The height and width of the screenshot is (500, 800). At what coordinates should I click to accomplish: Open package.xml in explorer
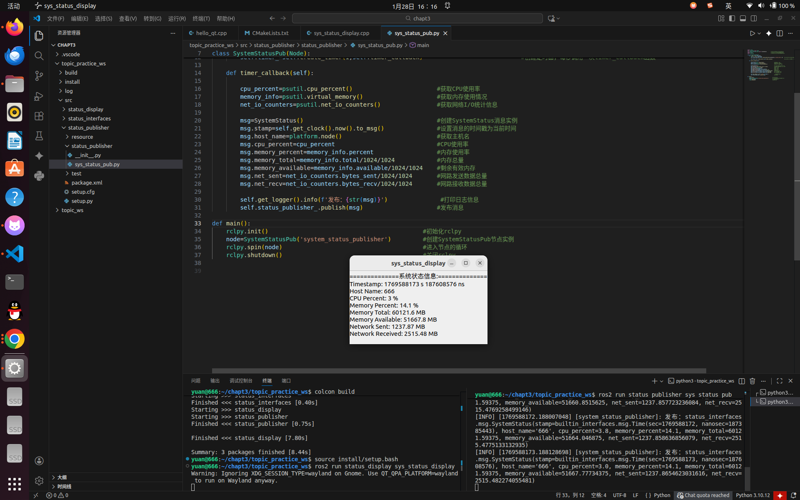tap(116, 182)
